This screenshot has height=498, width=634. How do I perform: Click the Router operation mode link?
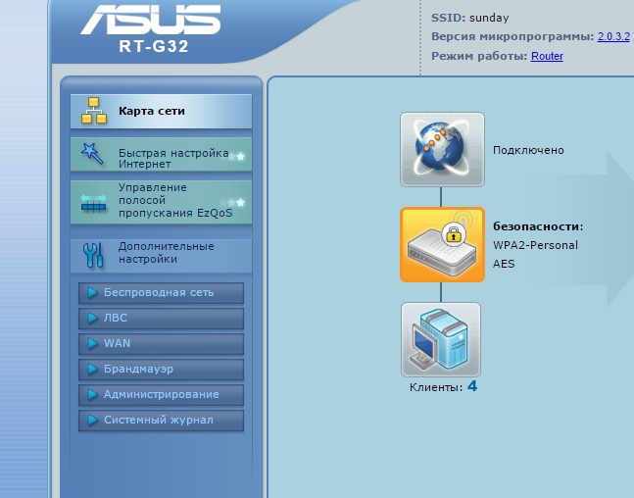[547, 56]
